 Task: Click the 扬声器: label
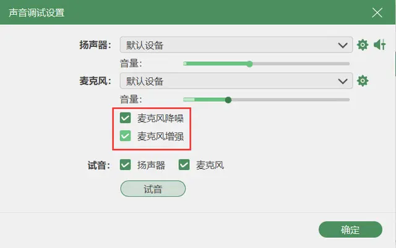coord(95,45)
